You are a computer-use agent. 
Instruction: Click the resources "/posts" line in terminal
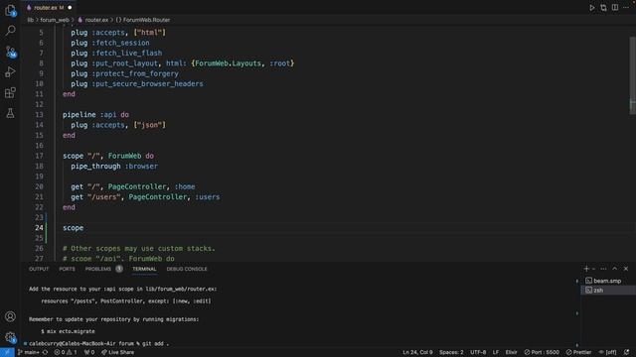pyautogui.click(x=126, y=301)
